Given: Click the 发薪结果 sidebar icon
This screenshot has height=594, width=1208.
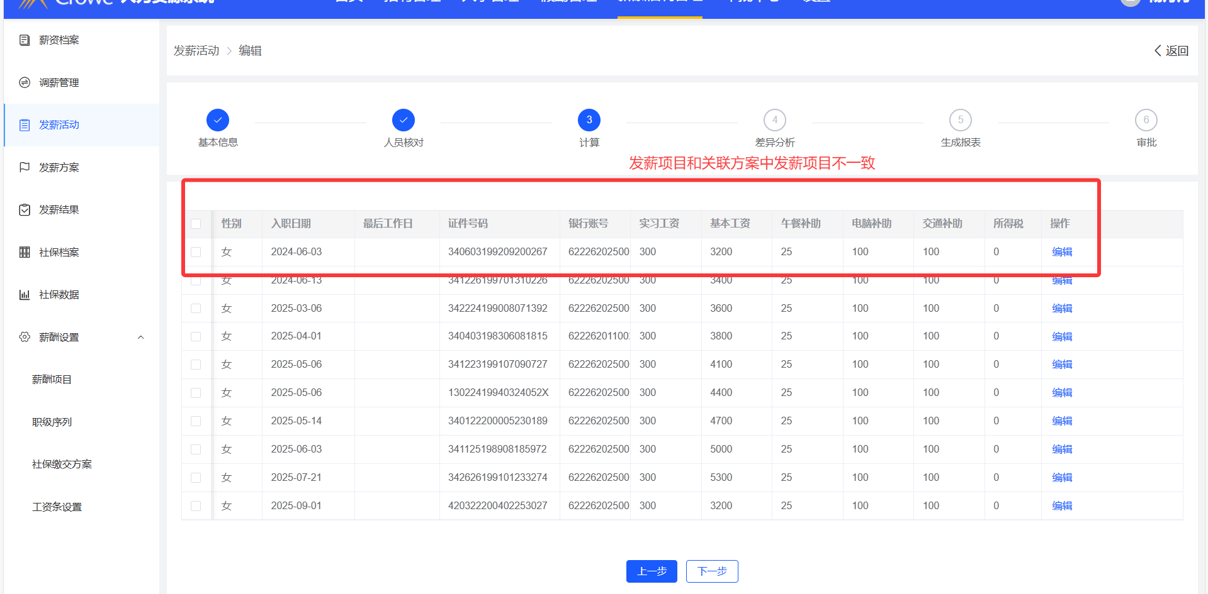Looking at the screenshot, I should click(25, 210).
